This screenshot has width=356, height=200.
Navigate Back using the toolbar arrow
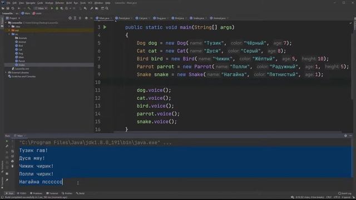point(19,8)
